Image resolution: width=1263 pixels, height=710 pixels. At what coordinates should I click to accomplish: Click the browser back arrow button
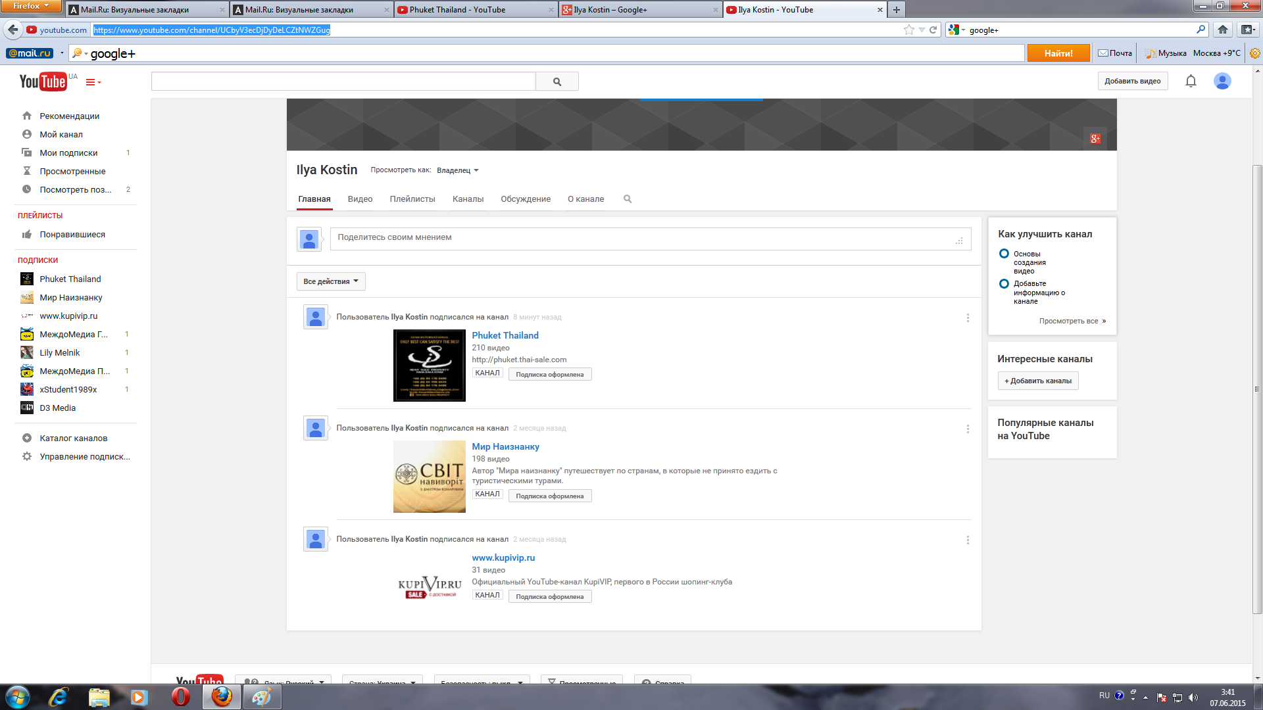[x=12, y=30]
